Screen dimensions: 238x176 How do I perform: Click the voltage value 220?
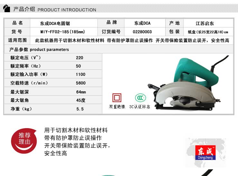tap(79, 58)
